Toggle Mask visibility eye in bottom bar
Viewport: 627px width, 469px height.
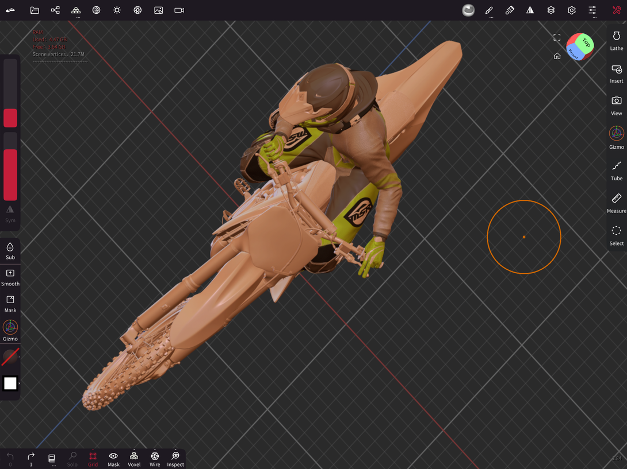[113, 459]
